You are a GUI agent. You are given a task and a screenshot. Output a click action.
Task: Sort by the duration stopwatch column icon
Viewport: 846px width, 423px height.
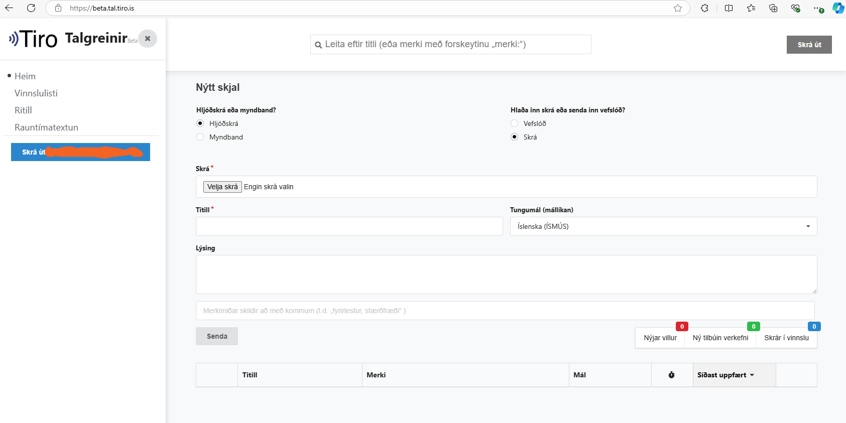(x=671, y=375)
